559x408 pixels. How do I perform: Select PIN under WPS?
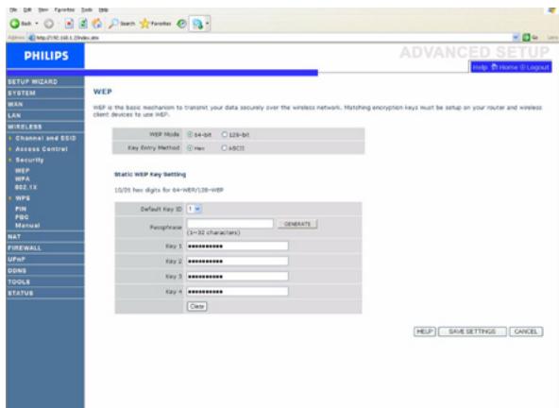pyautogui.click(x=21, y=209)
